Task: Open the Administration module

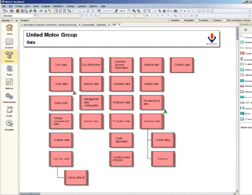Action: 9,97
